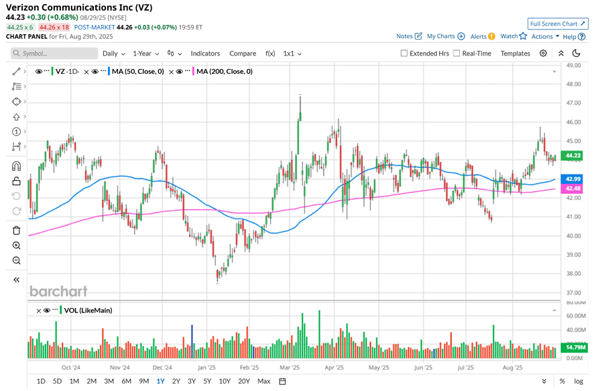Open the Compare menu
The image size is (606, 391).
pos(243,54)
